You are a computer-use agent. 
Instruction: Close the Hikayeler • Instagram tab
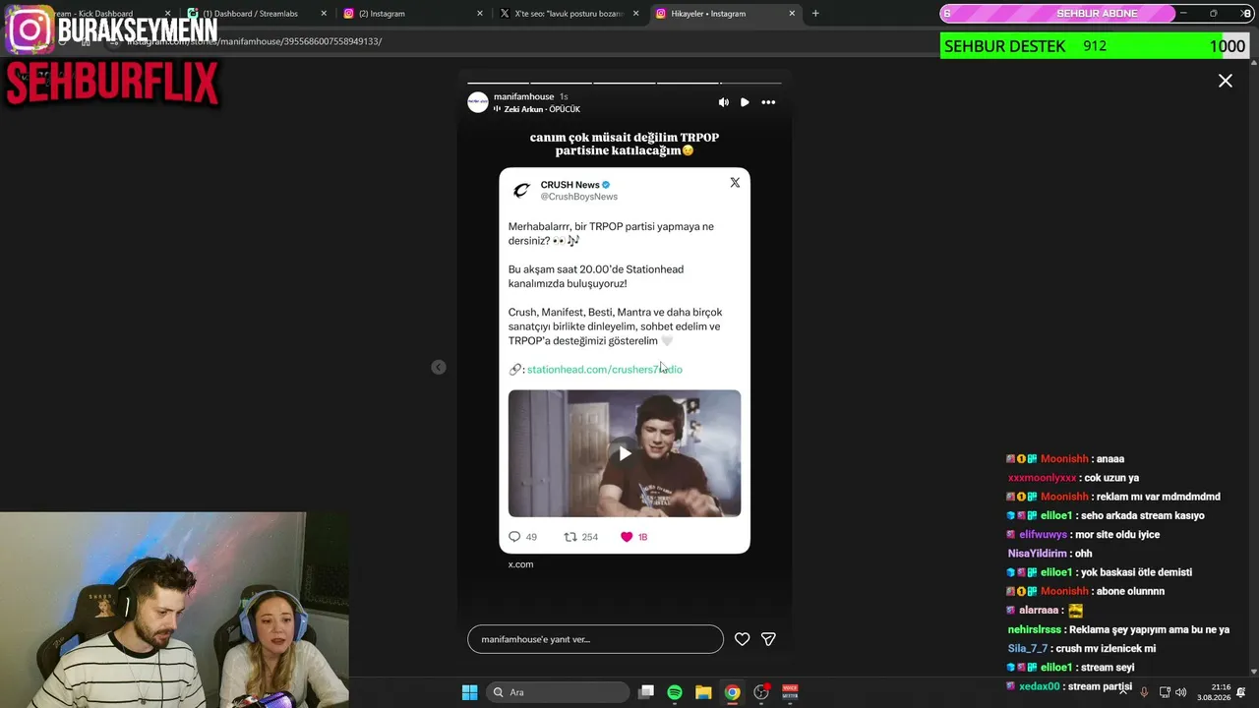[792, 14]
